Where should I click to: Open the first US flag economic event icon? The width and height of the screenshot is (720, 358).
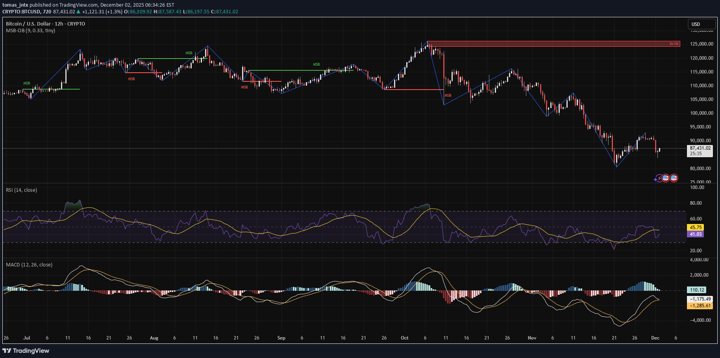[x=666, y=178]
